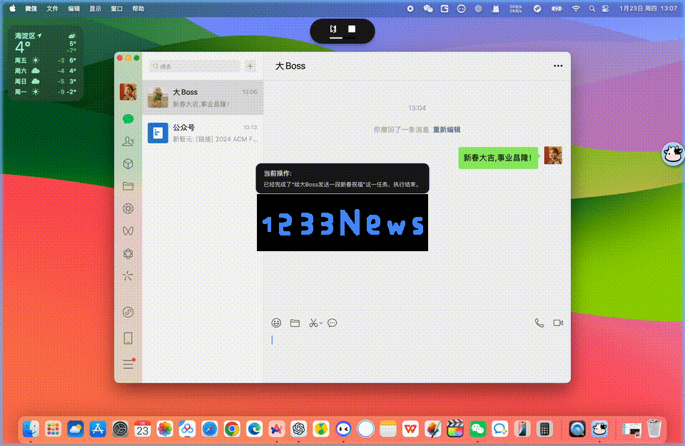The image size is (685, 446).
Task: Click the sender avatar beside the green message
Action: [552, 156]
